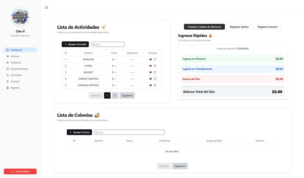304x178 pixels.
Task: Click the Agregar Actividad button
Action: point(75,44)
